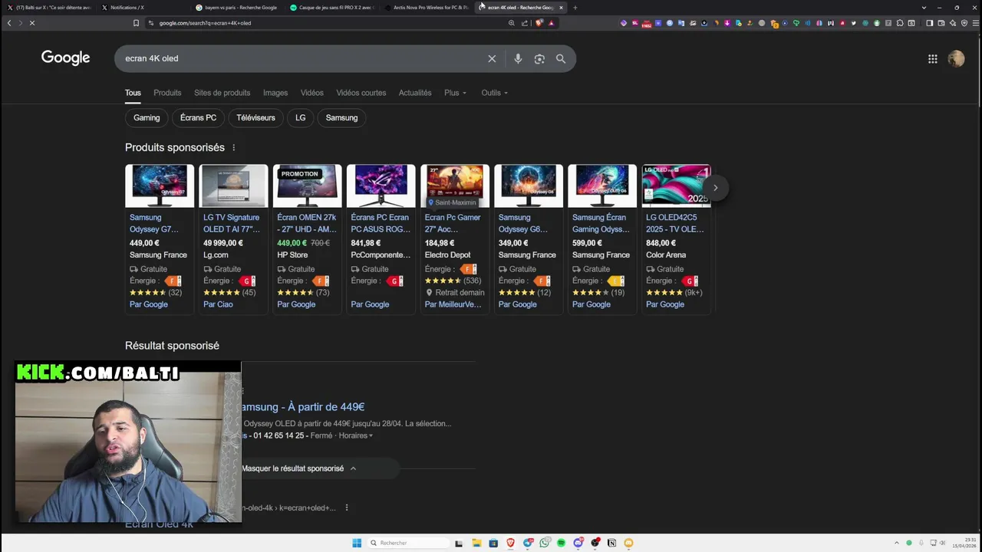Image resolution: width=982 pixels, height=552 pixels.
Task: Open LG OLED42C5 2025 TV link
Action: click(675, 223)
